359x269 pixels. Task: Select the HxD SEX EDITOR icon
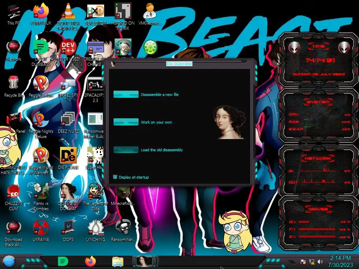95,14
